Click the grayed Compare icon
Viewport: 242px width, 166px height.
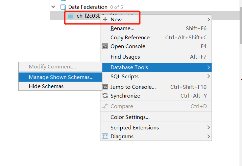(105, 106)
